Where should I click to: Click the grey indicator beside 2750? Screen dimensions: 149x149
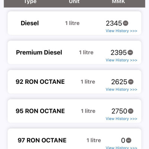[131, 111]
